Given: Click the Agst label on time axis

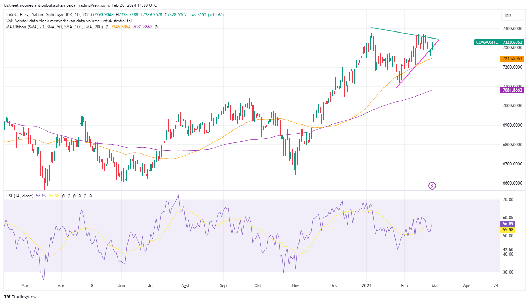Looking at the screenshot, I should (x=185, y=286).
